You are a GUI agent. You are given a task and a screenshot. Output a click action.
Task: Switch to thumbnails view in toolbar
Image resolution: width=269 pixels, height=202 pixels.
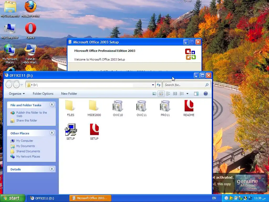click(161, 94)
